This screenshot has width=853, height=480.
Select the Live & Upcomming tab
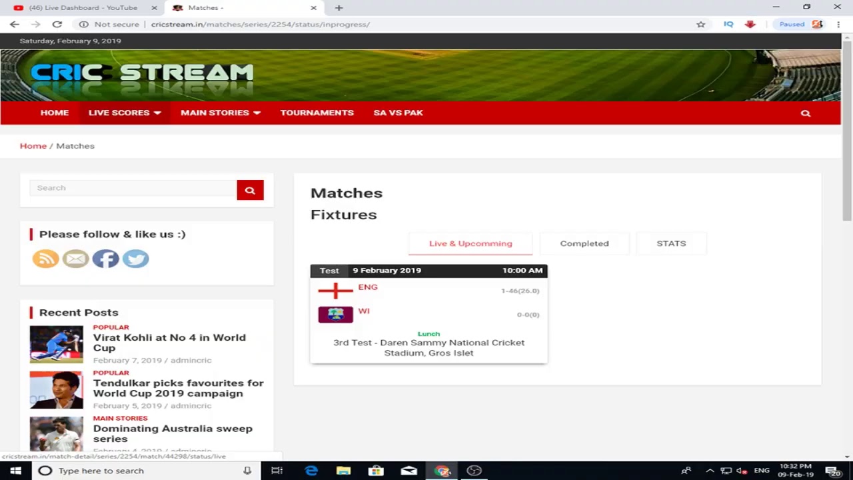coord(470,243)
